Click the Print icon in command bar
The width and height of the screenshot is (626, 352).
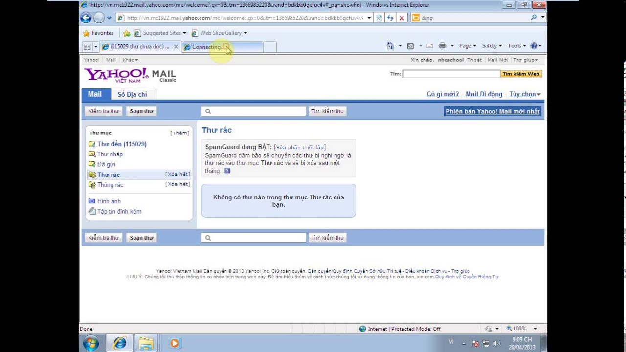[x=443, y=46]
